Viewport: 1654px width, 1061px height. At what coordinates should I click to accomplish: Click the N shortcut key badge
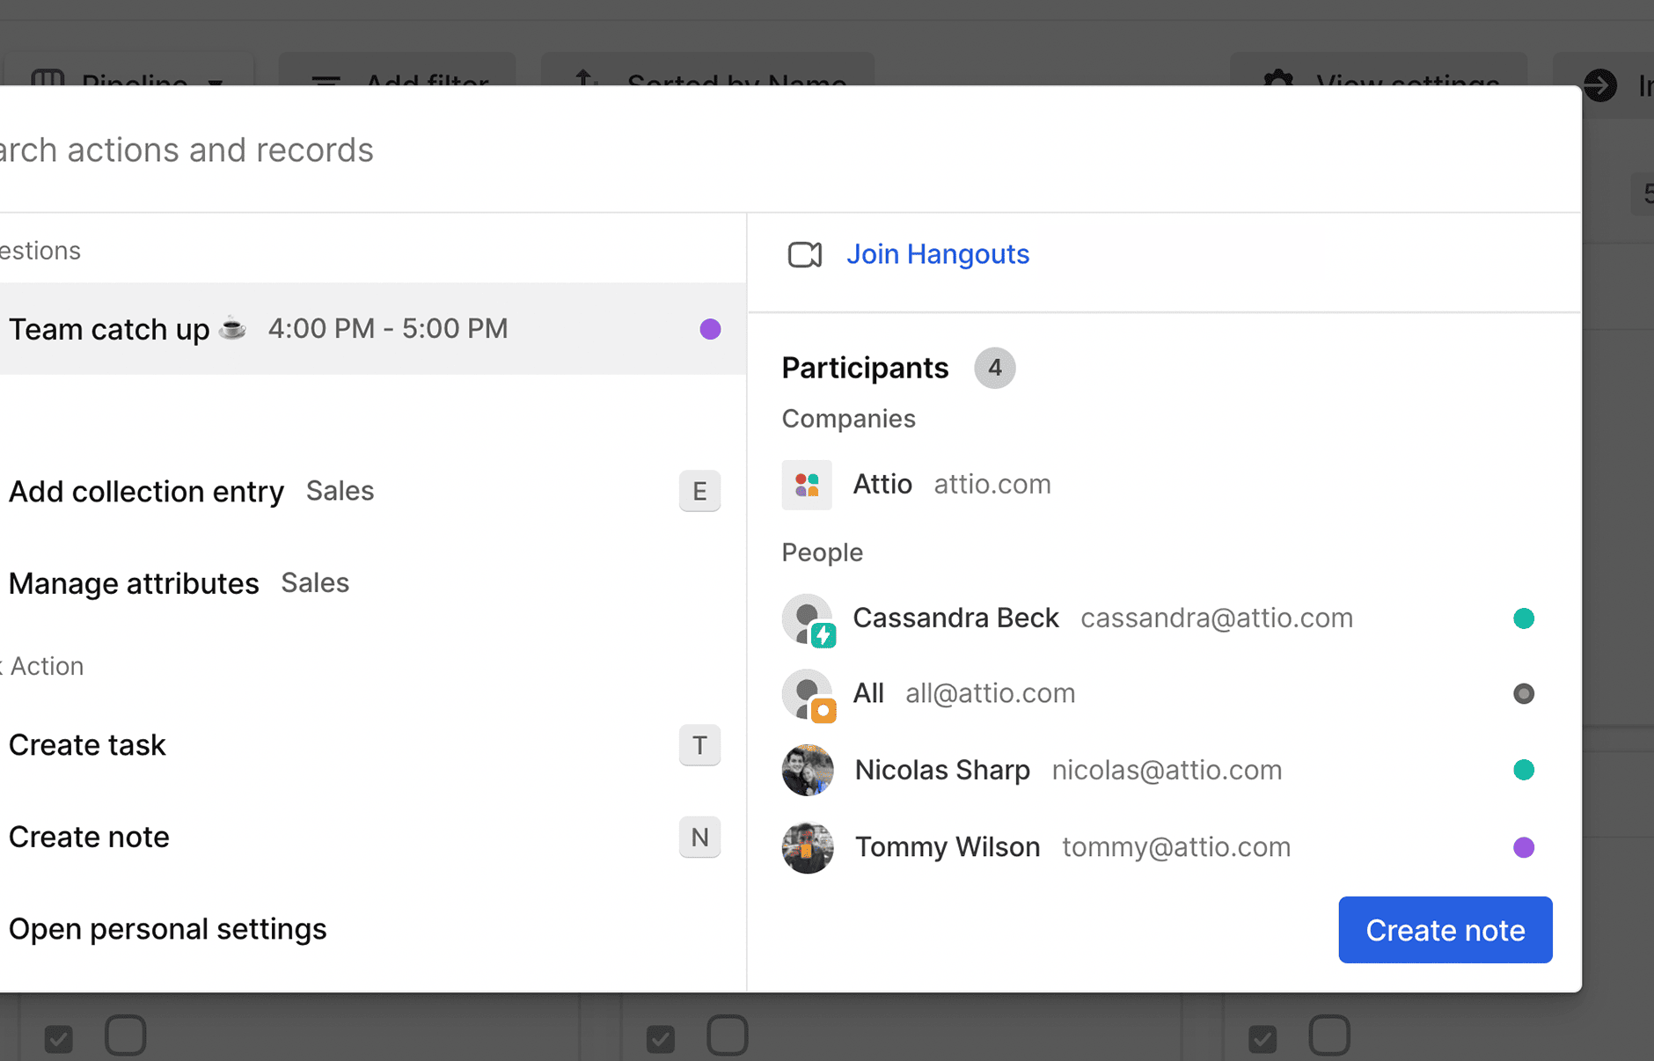tap(699, 837)
